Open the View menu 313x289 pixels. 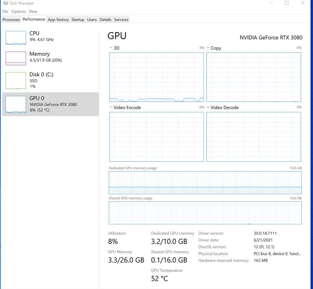point(33,11)
